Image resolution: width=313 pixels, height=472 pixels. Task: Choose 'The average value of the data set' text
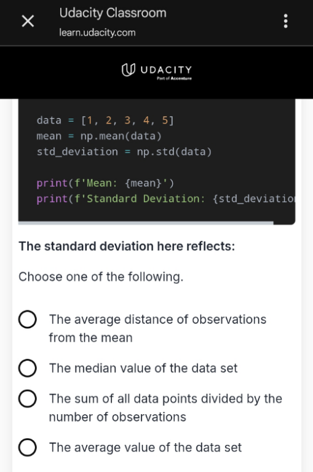[x=146, y=447]
